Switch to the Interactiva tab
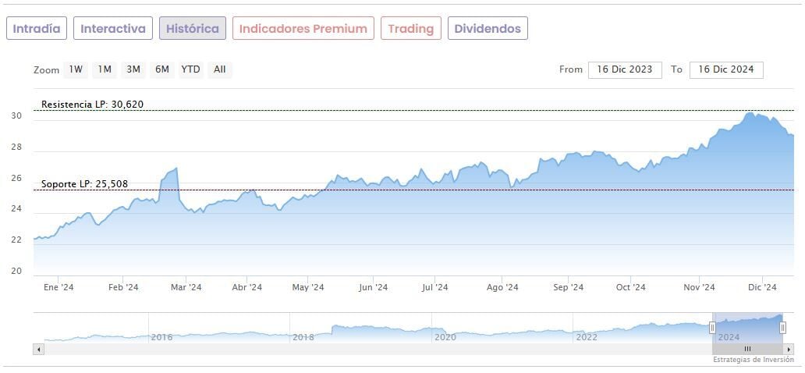This screenshot has height=373, width=805. 113,29
